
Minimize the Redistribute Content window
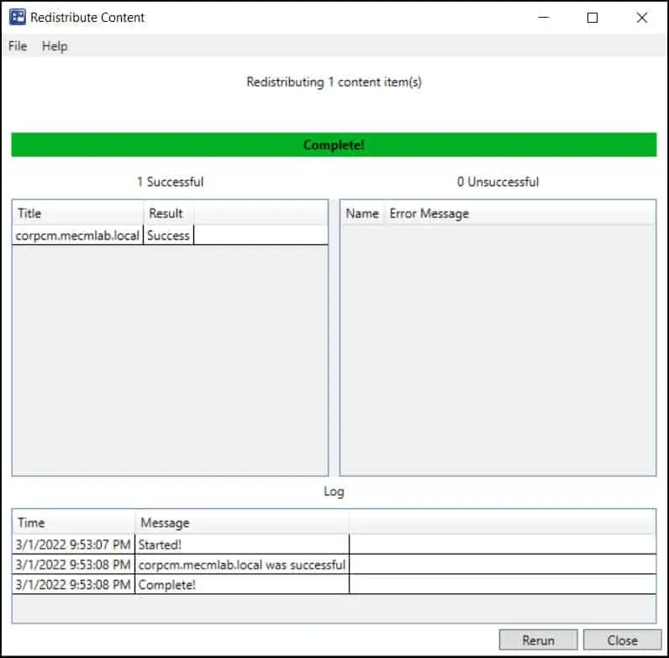544,18
